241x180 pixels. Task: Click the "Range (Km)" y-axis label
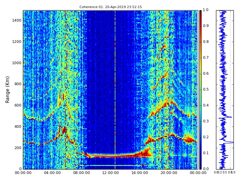7,90
